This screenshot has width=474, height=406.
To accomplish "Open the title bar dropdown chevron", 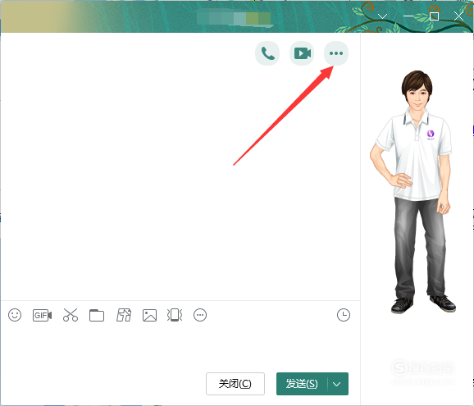I will 383,16.
